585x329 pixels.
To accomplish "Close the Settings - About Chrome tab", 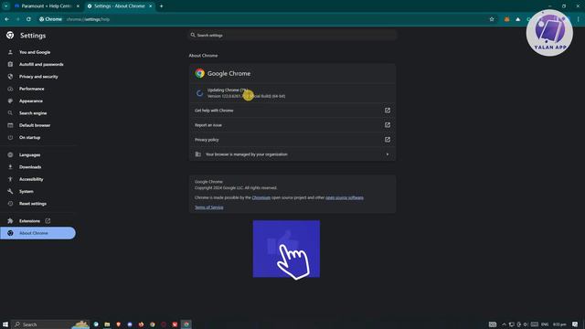I will point(150,6).
